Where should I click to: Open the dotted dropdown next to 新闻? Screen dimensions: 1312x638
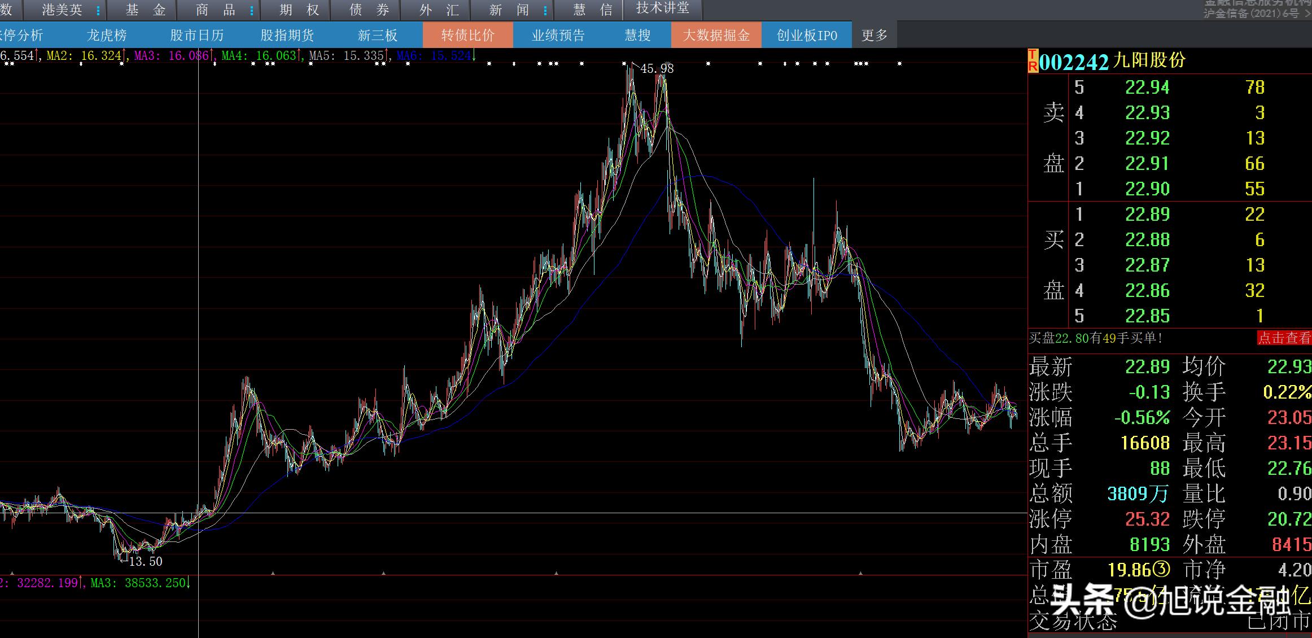[x=545, y=10]
